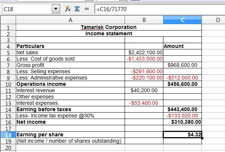Select Earning before taxes label cell
The height and width of the screenshot is (152, 225).
click(x=70, y=109)
